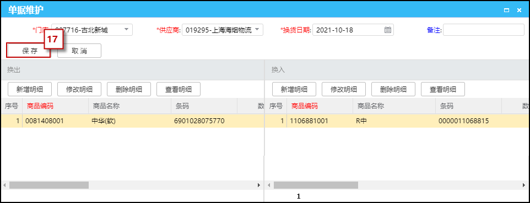This screenshot has width=530, height=203.
Task: Maximize the 单据维护 window
Action: coord(506,10)
